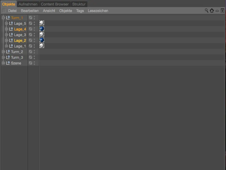Toggle visibility dots for Lage_3
Image resolution: width=226 pixels, height=170 pixels.
tap(34, 35)
